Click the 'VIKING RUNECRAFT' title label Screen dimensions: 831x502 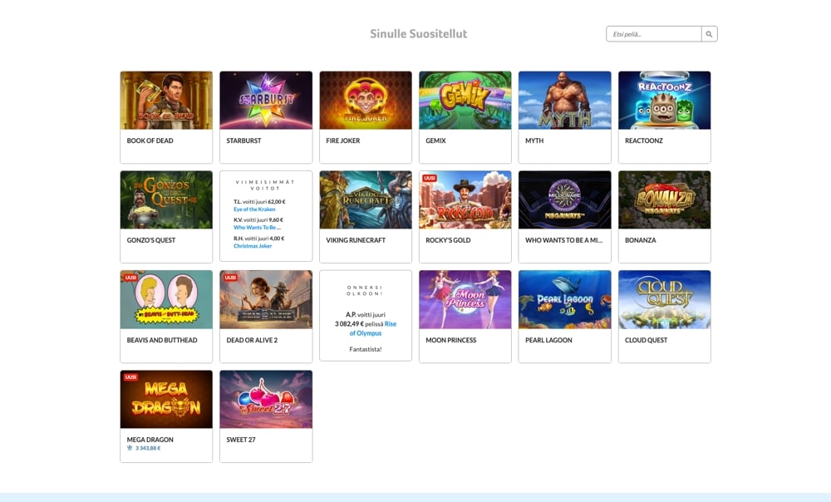click(x=356, y=240)
